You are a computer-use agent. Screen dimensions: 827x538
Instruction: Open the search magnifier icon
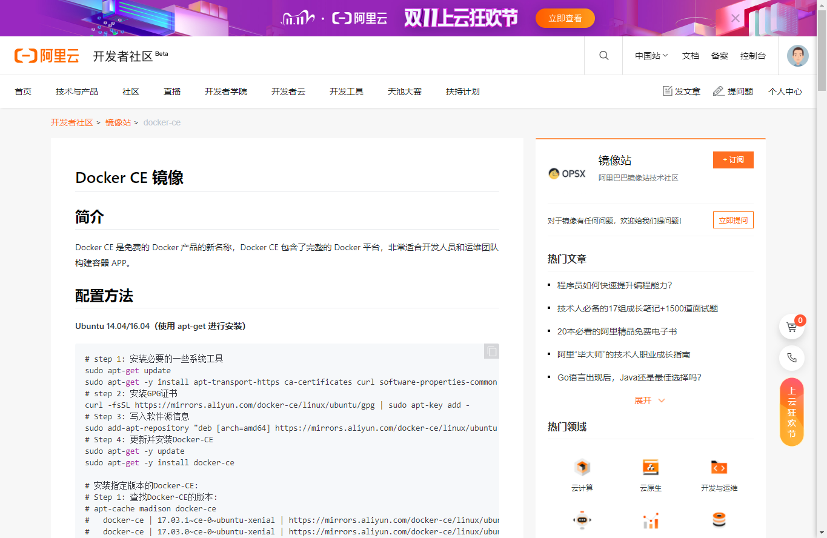pyautogui.click(x=603, y=55)
